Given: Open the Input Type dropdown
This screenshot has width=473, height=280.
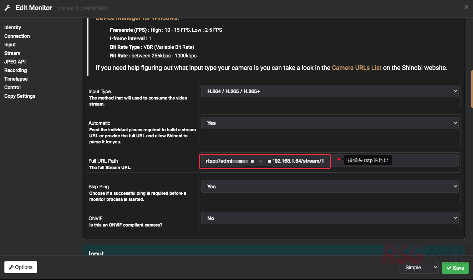Looking at the screenshot, I should (x=330, y=91).
